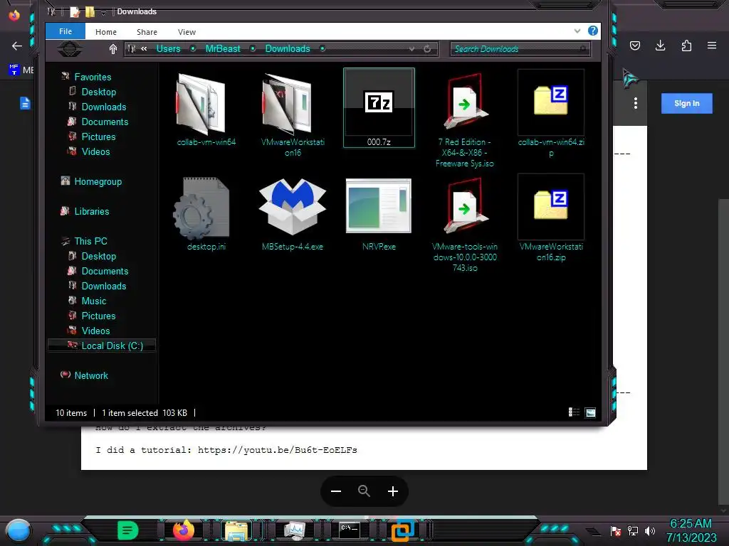729x546 pixels.
Task: Select Local Disk (C:)
Action: pyautogui.click(x=102, y=346)
